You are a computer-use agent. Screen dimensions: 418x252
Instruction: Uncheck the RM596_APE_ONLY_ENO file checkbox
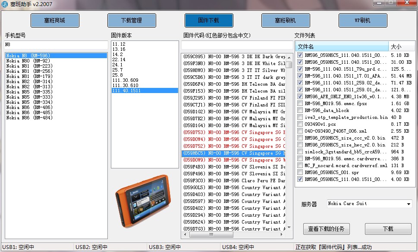pyautogui.click(x=300, y=96)
